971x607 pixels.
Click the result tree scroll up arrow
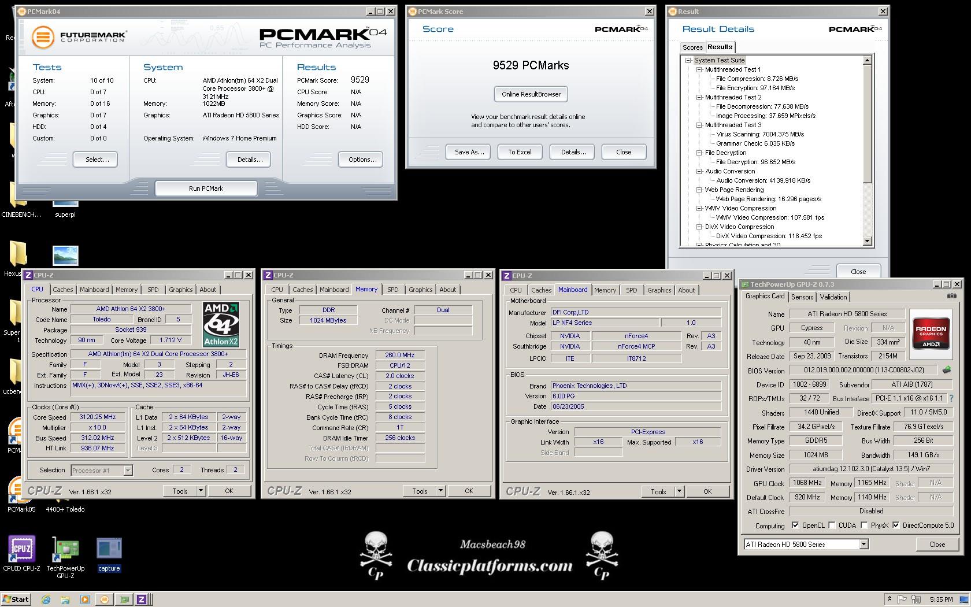click(867, 60)
